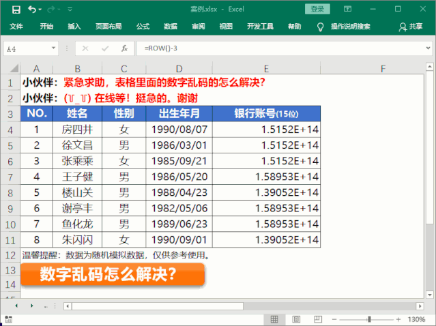
Task: Click the zoom in plus icon
Action: pyautogui.click(x=399, y=319)
